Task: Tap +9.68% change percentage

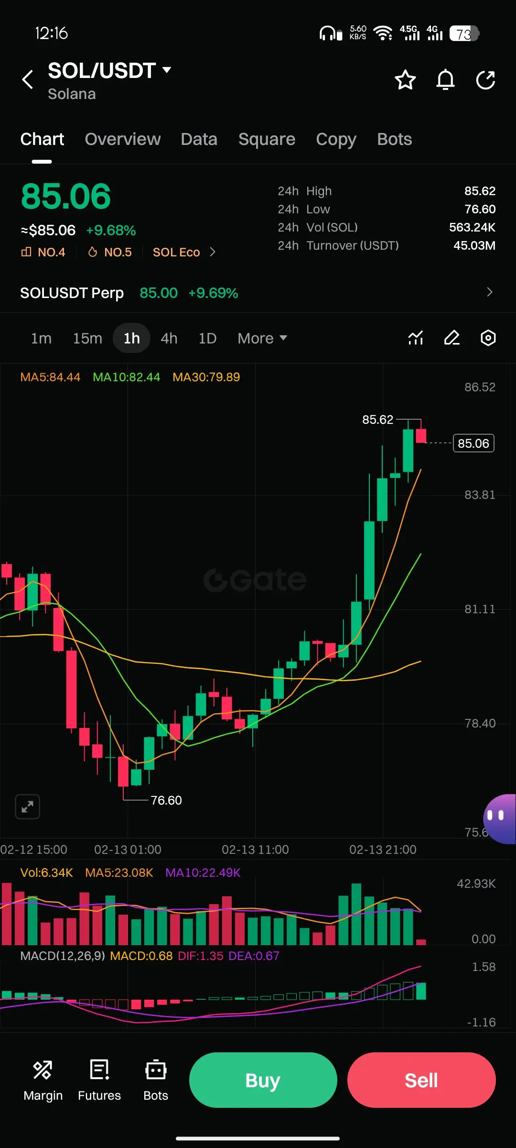Action: tap(111, 231)
